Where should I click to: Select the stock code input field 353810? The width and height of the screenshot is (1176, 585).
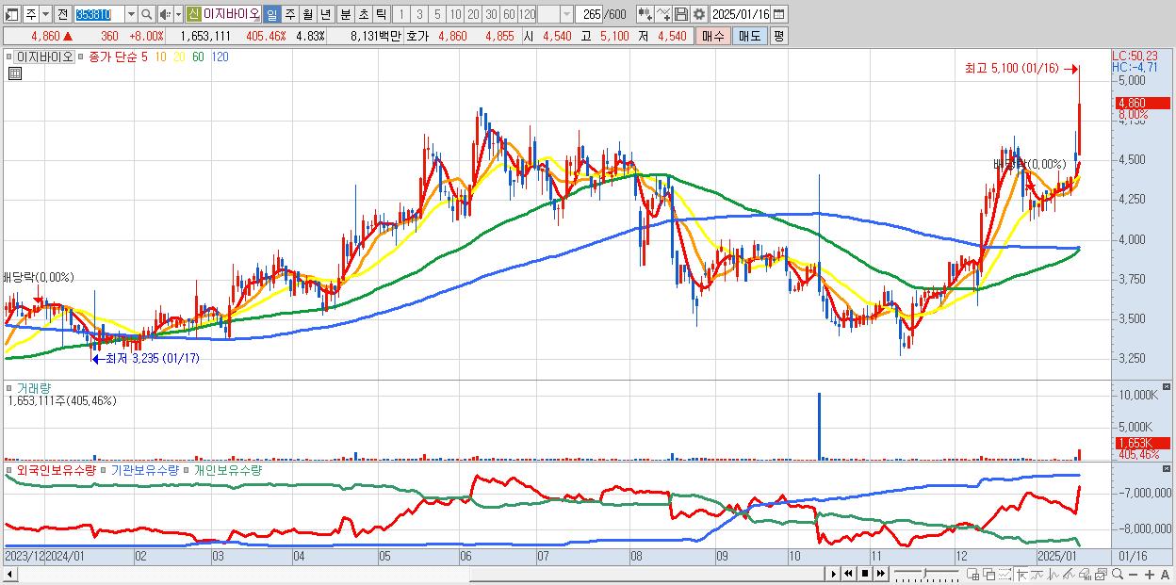(99, 14)
